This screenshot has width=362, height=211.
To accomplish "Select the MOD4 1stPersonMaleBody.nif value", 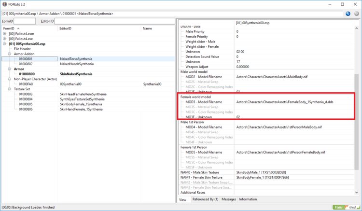I will click(279, 127).
